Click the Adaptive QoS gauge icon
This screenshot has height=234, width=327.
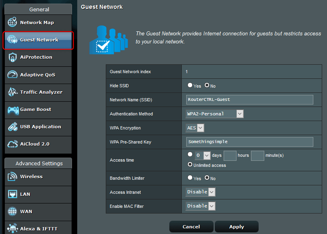coord(12,74)
